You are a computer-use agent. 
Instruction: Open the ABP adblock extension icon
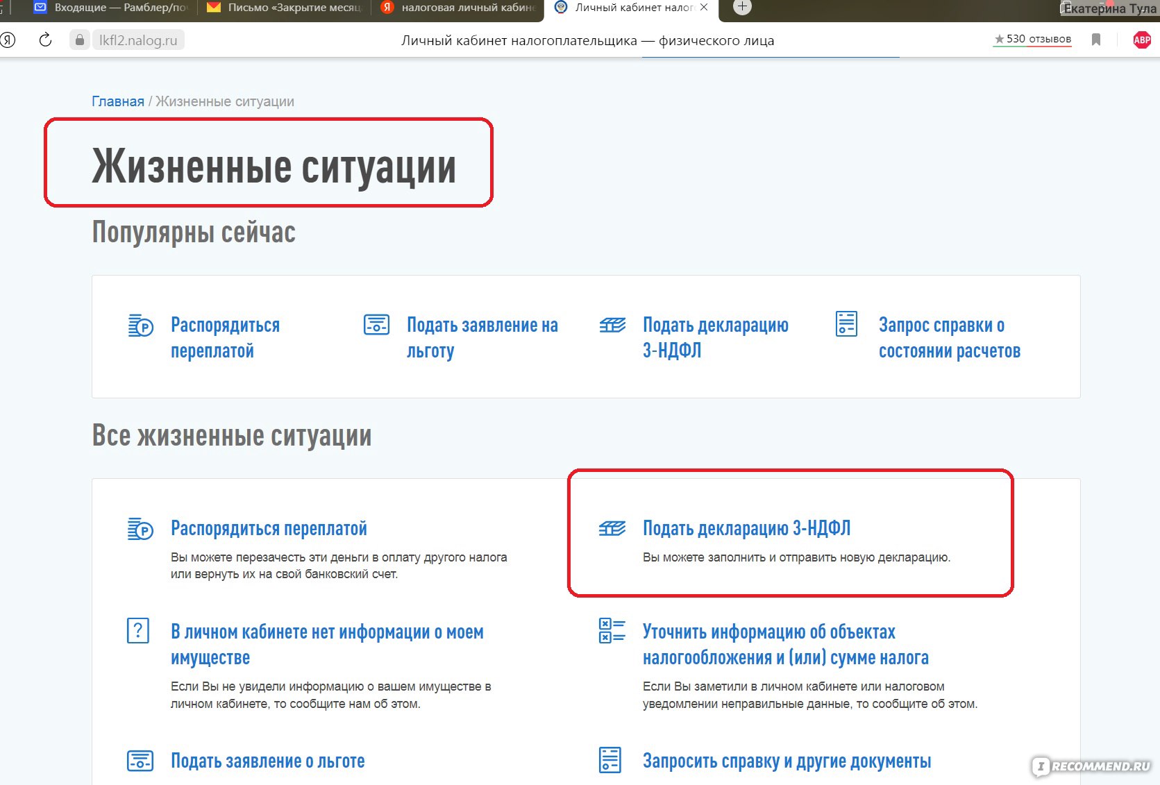[1142, 40]
